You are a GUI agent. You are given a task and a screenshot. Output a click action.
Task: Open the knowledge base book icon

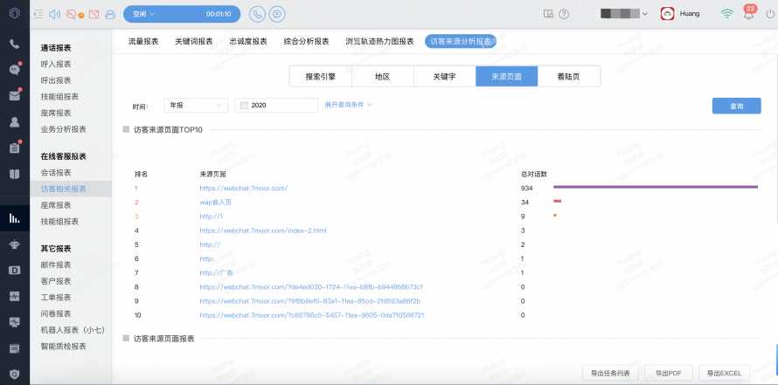coord(14,174)
